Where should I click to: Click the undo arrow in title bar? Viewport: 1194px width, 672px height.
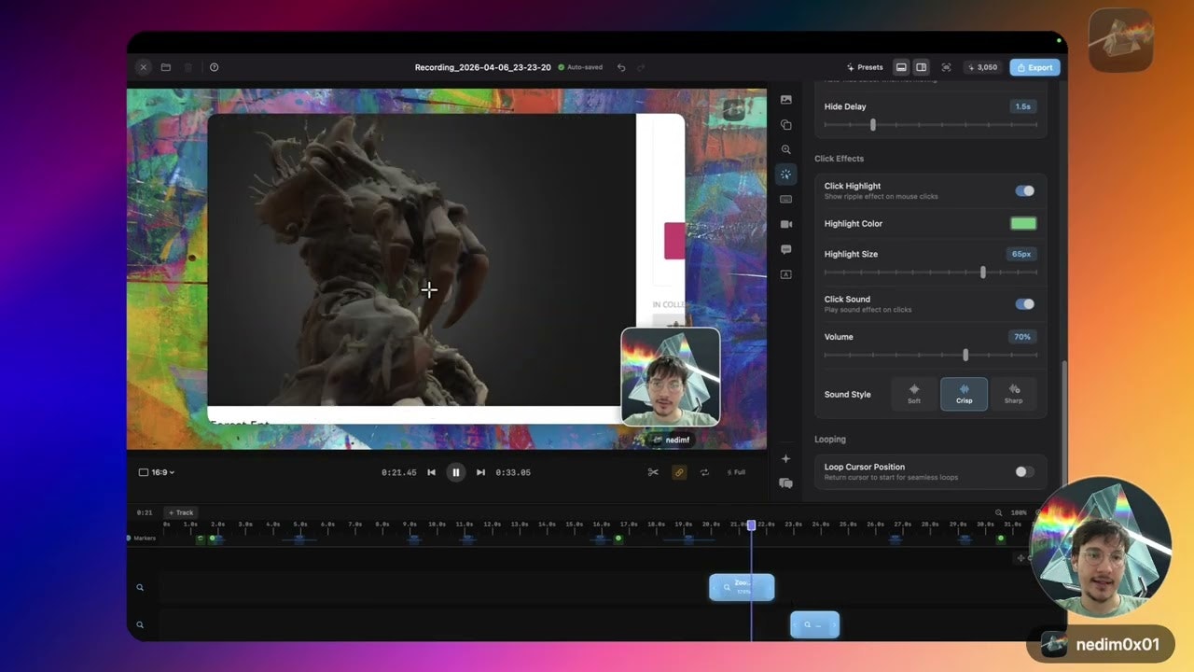(621, 67)
